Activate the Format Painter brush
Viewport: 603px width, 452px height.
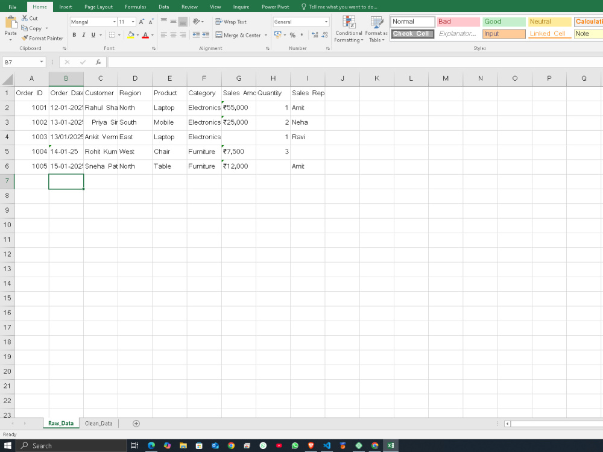(42, 38)
